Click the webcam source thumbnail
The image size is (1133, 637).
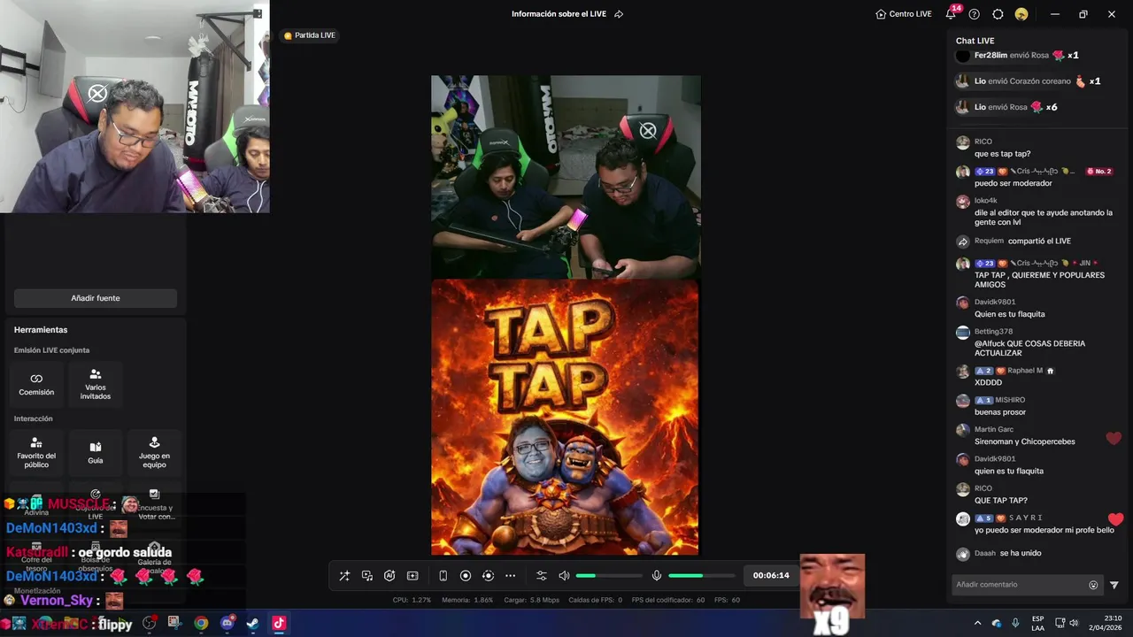coord(135,107)
